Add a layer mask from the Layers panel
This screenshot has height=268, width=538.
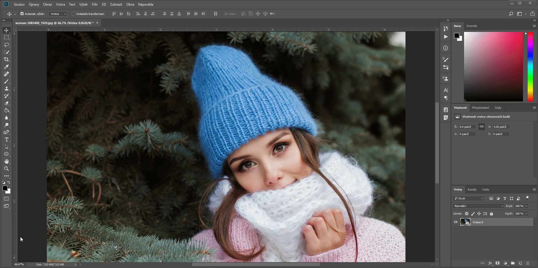point(497,263)
